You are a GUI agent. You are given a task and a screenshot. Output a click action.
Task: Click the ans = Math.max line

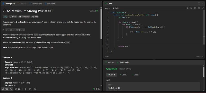click(143, 32)
